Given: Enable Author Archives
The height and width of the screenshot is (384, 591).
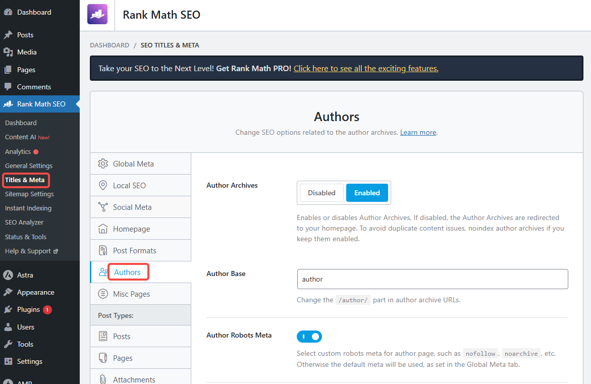Looking at the screenshot, I should pyautogui.click(x=367, y=192).
